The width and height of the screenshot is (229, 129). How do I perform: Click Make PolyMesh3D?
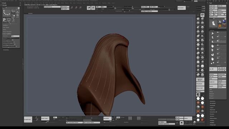(220, 12)
